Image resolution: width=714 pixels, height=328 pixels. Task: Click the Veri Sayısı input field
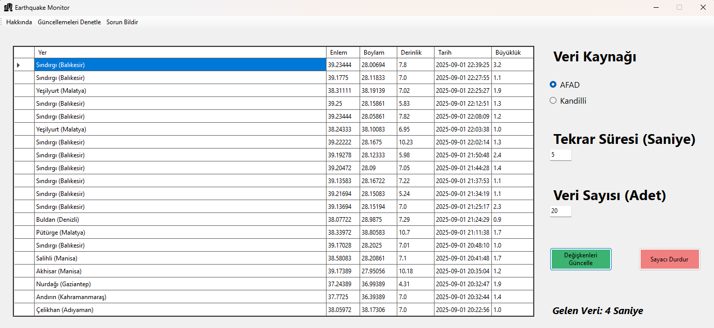tap(561, 211)
